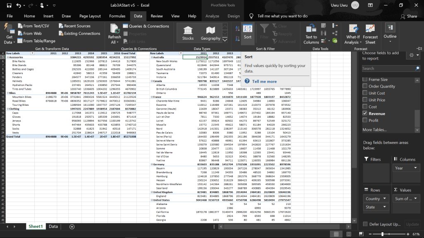Uncheck the Revenue field checkbox
This screenshot has height=238, width=424.
tap(365, 113)
